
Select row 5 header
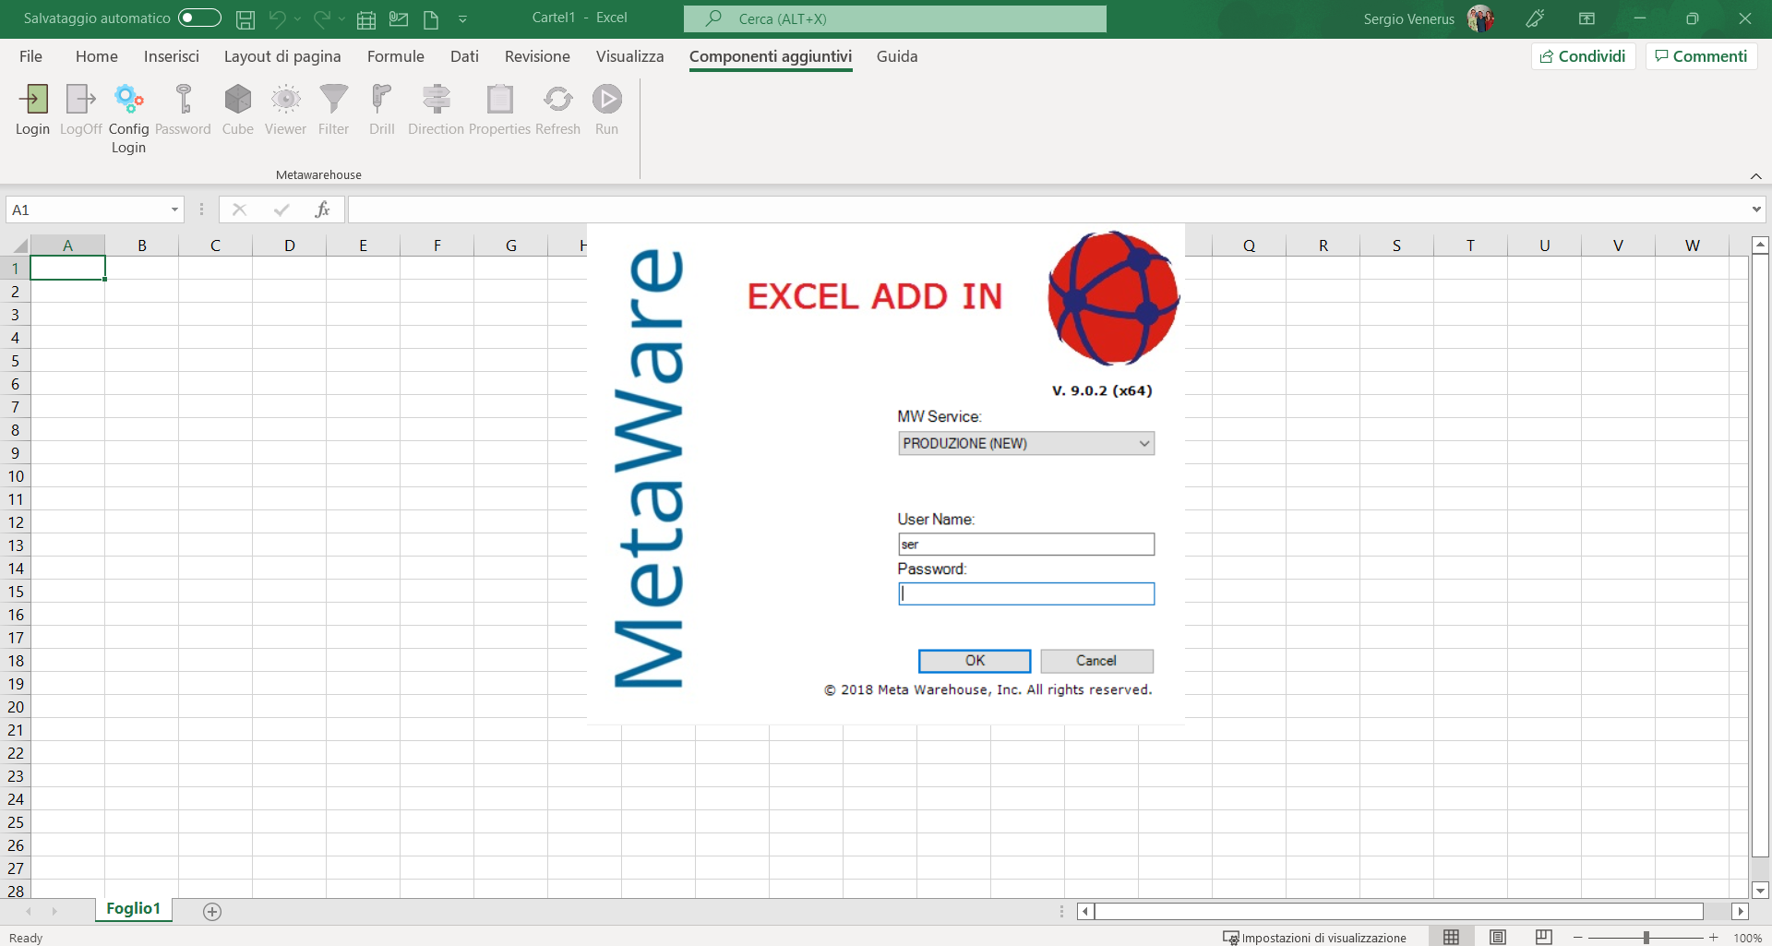tap(15, 361)
